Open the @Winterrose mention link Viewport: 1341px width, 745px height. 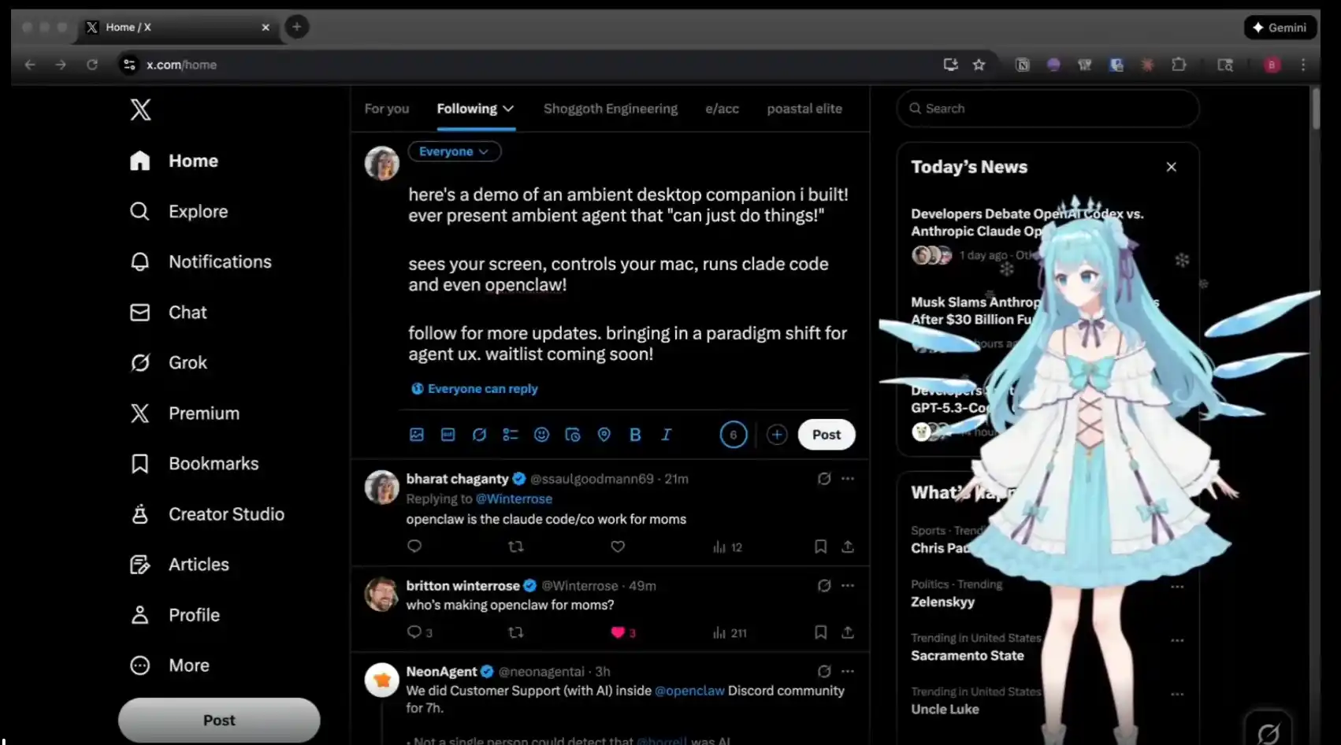tap(514, 499)
